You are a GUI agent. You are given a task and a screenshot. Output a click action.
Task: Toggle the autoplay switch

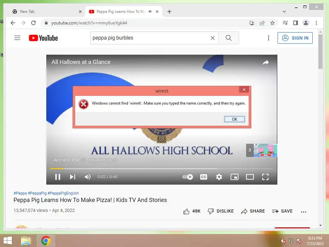click(188, 177)
